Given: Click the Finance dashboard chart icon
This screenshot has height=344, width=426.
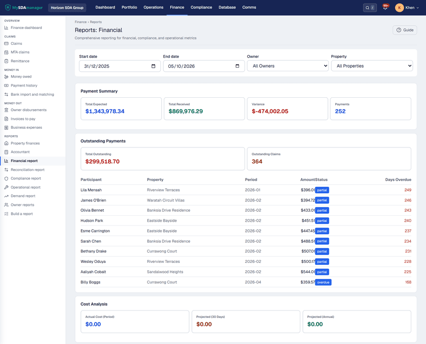Looking at the screenshot, I should pos(6,28).
